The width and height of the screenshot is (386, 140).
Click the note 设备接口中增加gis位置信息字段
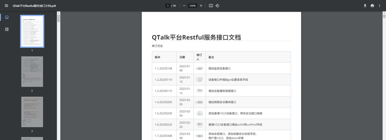coord(228,79)
